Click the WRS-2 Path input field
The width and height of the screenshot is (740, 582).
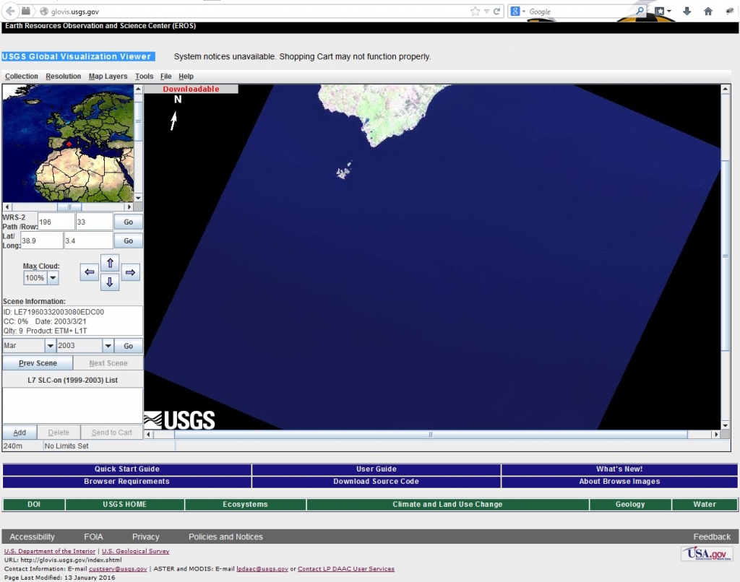click(56, 221)
